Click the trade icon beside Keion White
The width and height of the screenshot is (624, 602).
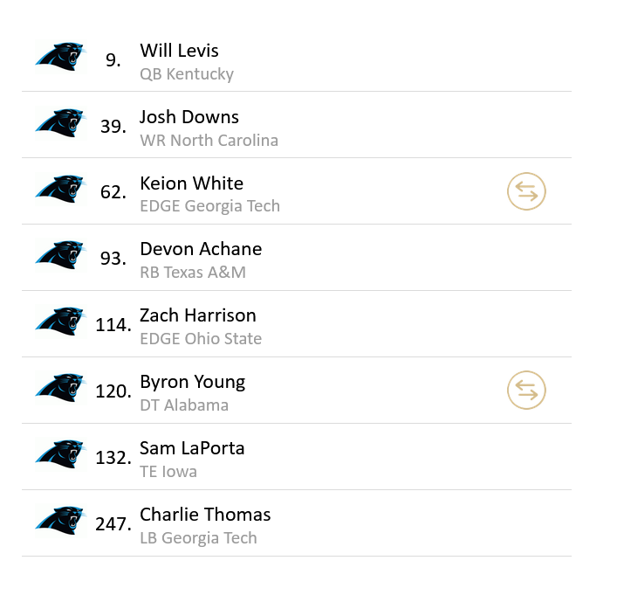point(526,191)
